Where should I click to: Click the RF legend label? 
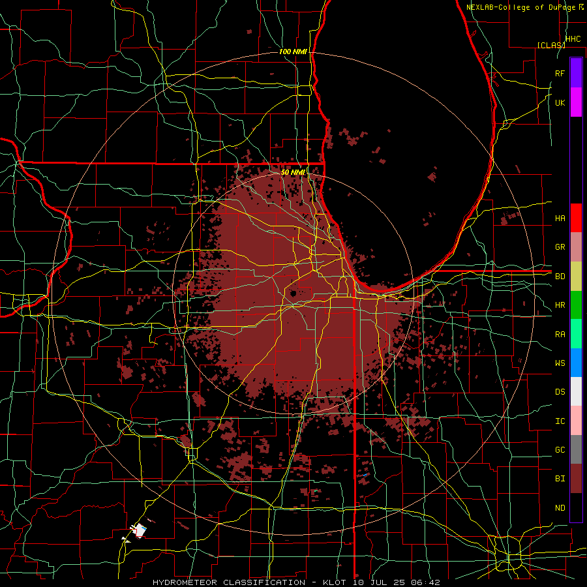pyautogui.click(x=560, y=73)
